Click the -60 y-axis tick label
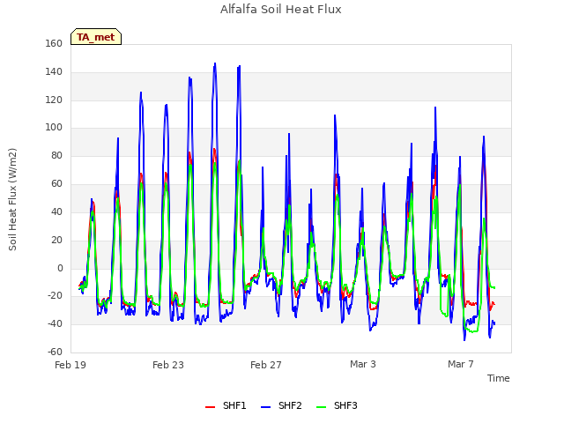564x423 pixels. (x=56, y=352)
